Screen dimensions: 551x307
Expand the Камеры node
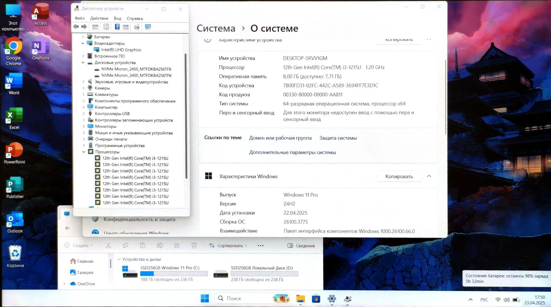coord(84,88)
